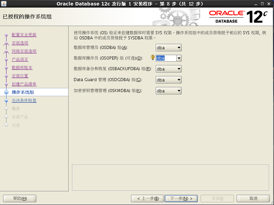Go to the 配置安全更新 step

[x=24, y=35]
